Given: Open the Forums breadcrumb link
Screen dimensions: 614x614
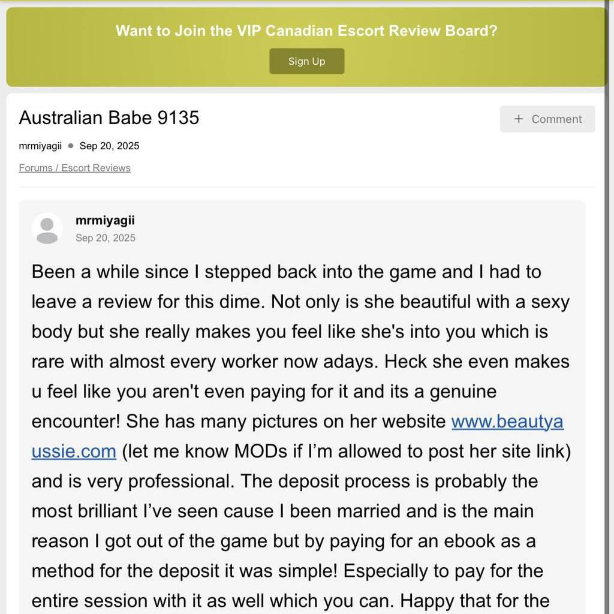Looking at the screenshot, I should [35, 168].
